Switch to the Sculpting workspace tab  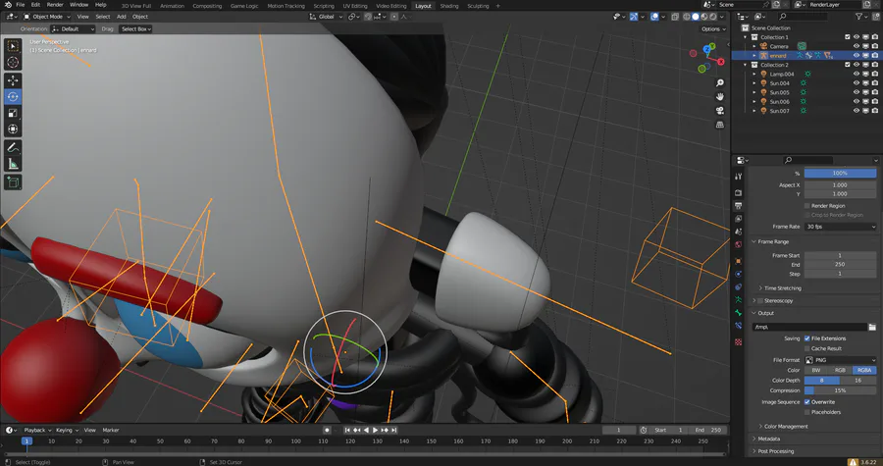tap(478, 6)
